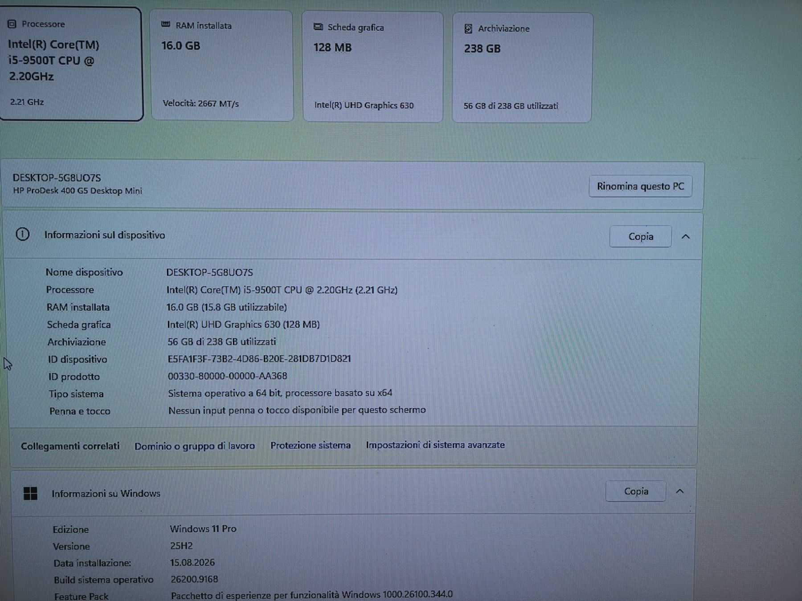This screenshot has width=802, height=601.
Task: Click the 'Windows 11 Pro' edition value
Action: [203, 529]
